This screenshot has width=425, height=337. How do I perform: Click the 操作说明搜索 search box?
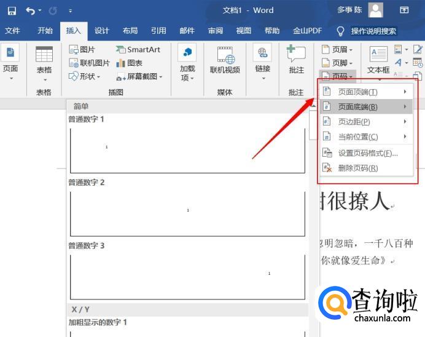pyautogui.click(x=373, y=31)
